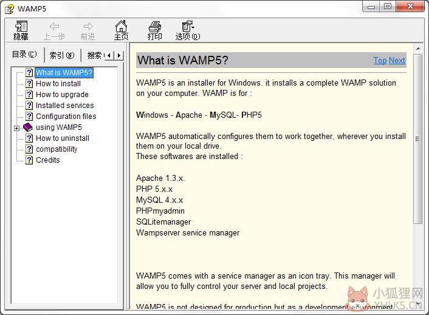Open the How to install topic
The height and width of the screenshot is (315, 429).
[58, 84]
